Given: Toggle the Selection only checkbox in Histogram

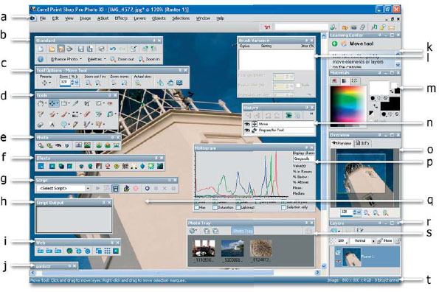Looking at the screenshot, I should click(x=283, y=207).
